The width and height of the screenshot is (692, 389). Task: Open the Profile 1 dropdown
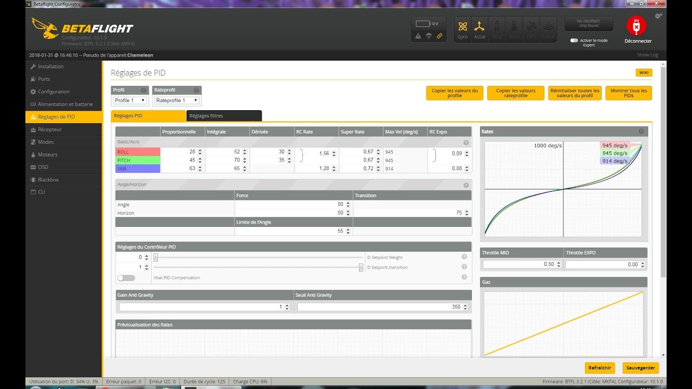click(x=130, y=100)
